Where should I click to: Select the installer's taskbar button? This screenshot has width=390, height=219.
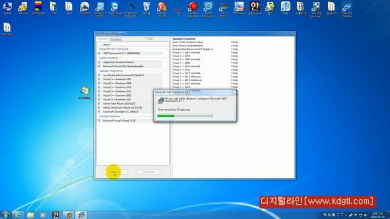81,215
